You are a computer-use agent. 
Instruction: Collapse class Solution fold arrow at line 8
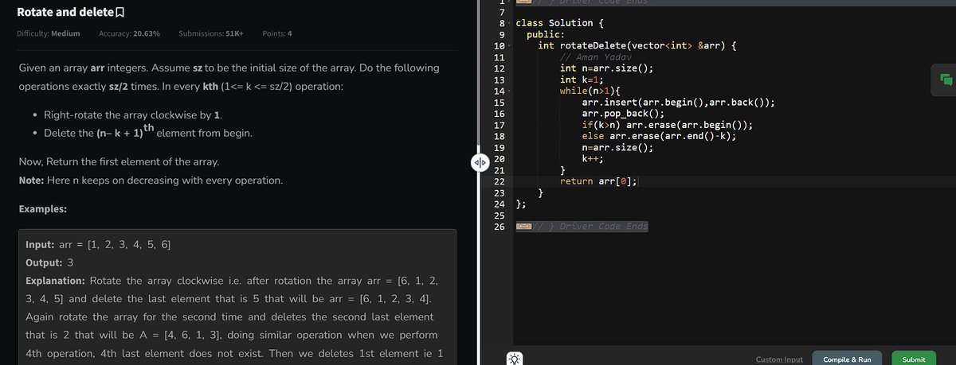coord(509,24)
